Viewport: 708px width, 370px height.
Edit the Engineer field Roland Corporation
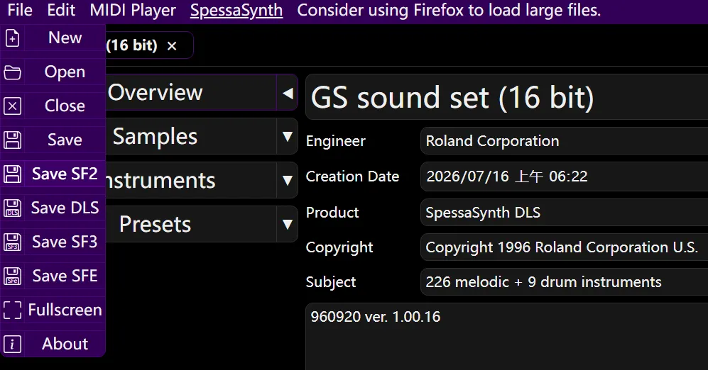[565, 141]
